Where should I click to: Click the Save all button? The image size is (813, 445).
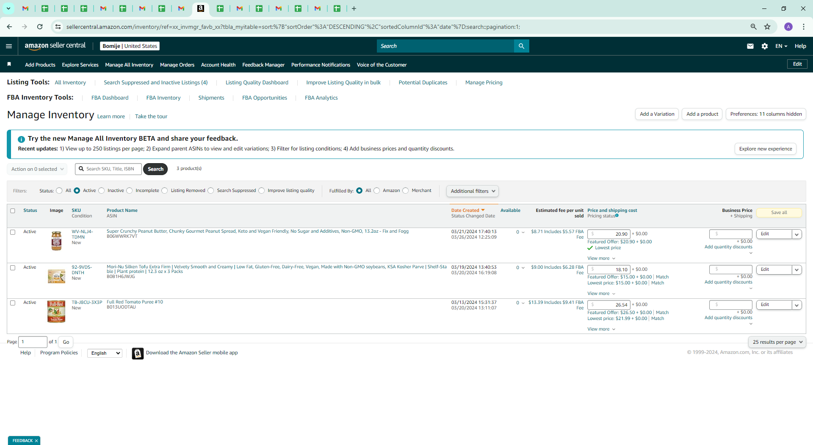[779, 213]
